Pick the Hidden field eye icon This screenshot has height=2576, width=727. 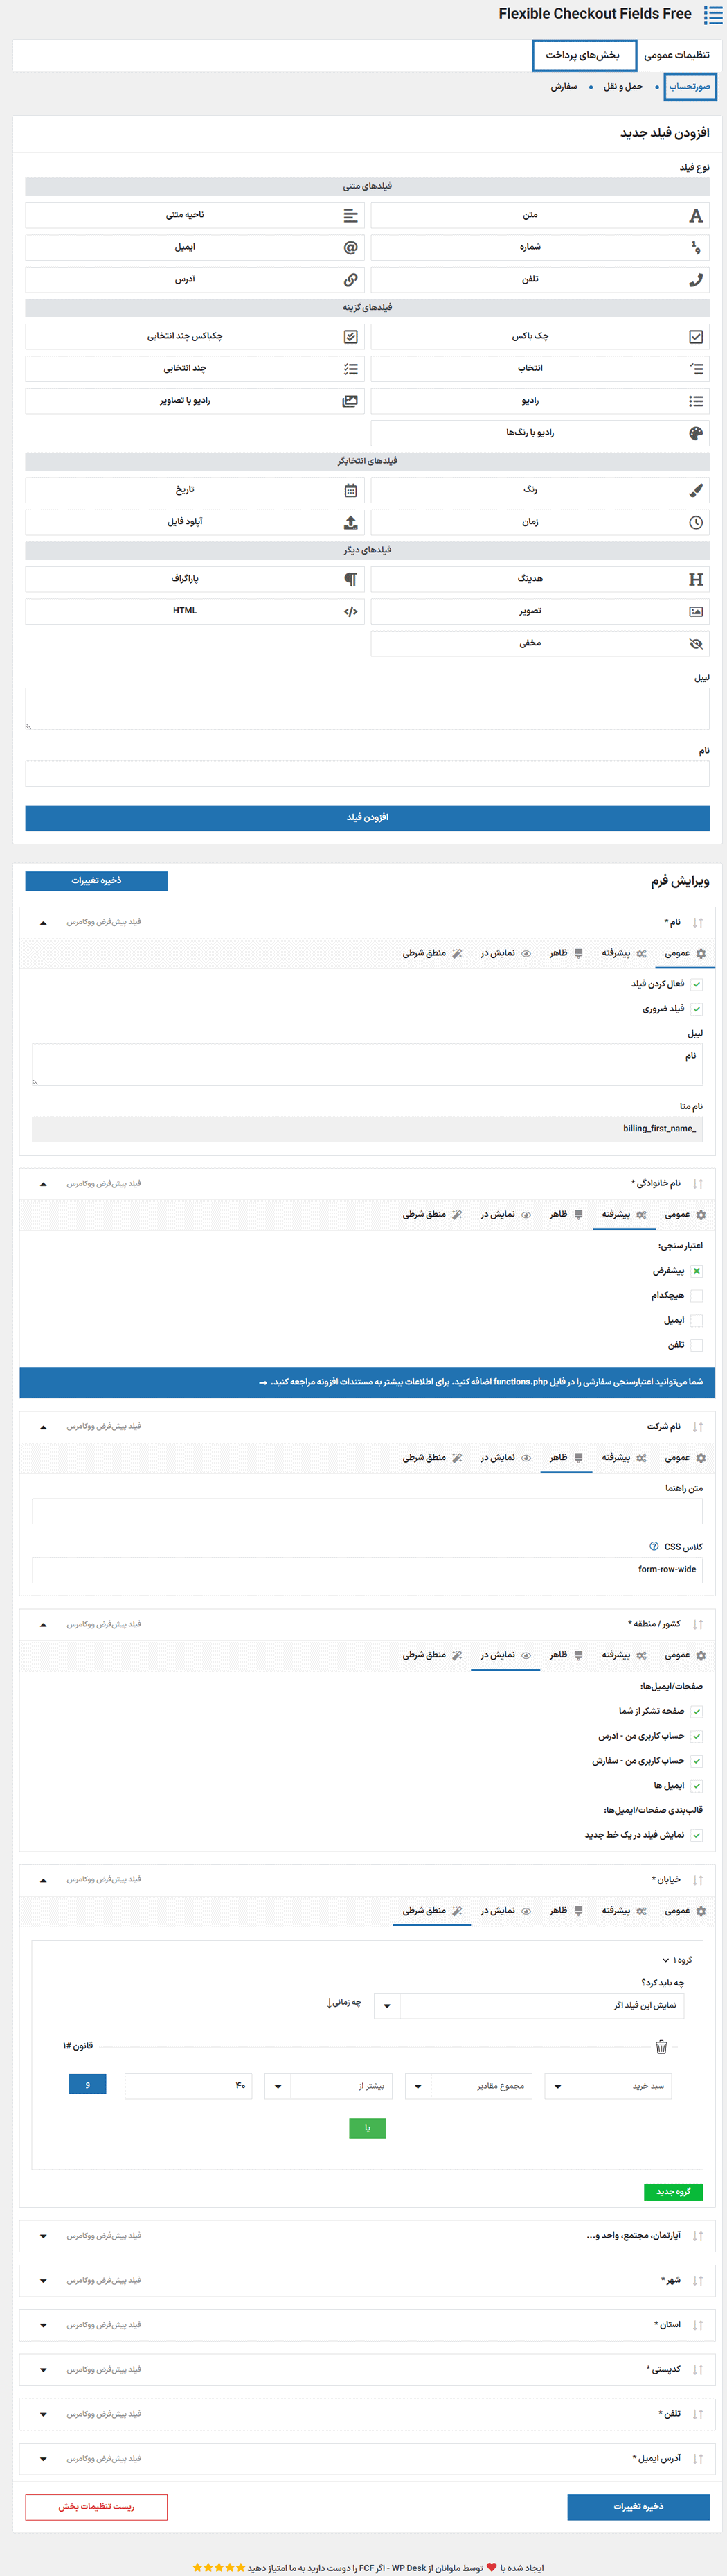(x=695, y=644)
